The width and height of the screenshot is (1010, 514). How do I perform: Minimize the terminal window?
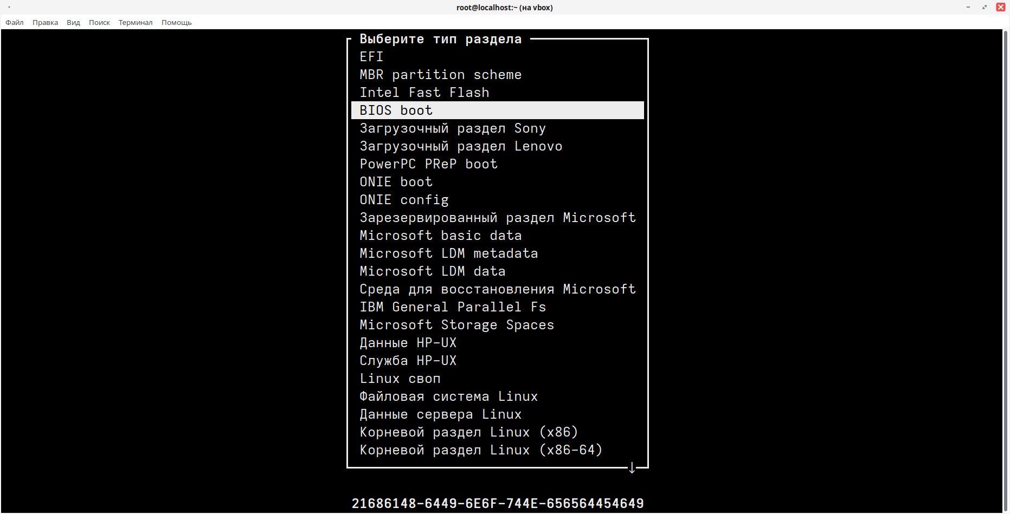(x=968, y=7)
